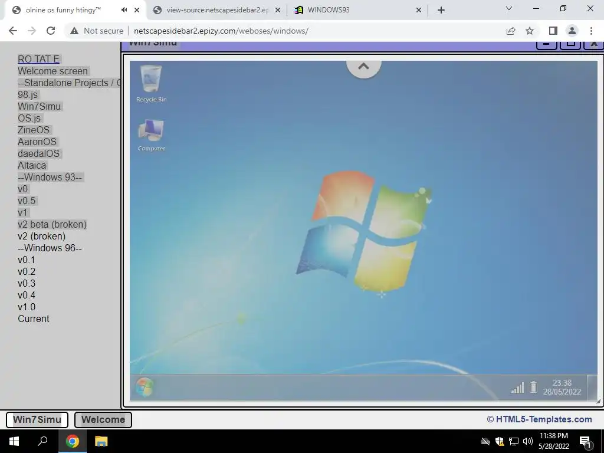
Task: Select Windows 93 v0.5
Action: [x=27, y=201]
